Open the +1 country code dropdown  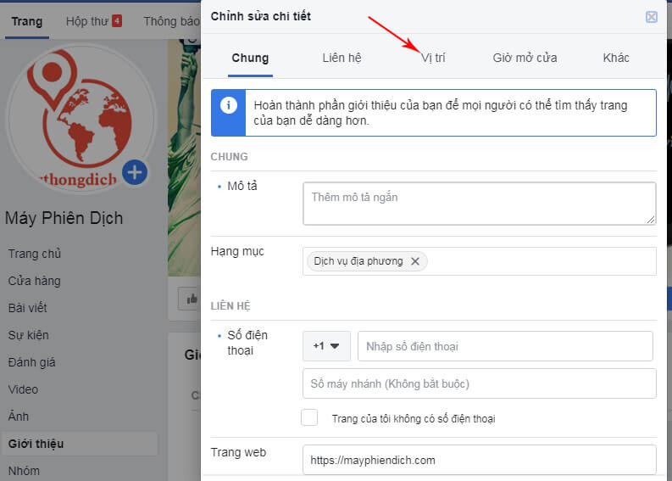pos(326,346)
